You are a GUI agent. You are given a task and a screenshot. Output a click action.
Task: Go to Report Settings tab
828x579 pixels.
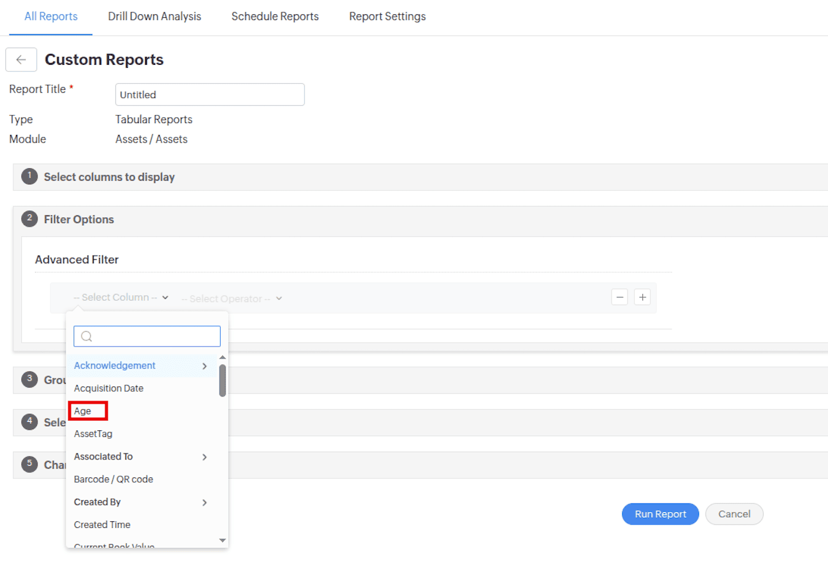387,17
